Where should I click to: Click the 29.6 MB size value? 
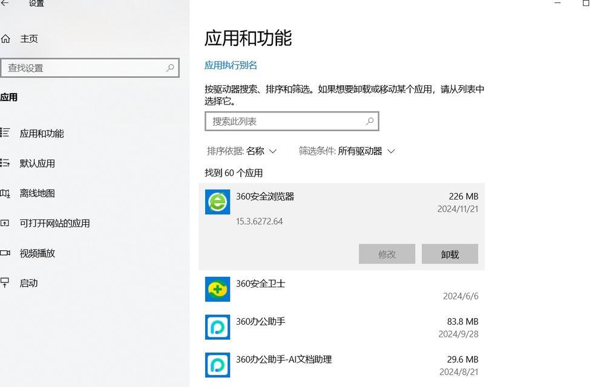click(463, 359)
